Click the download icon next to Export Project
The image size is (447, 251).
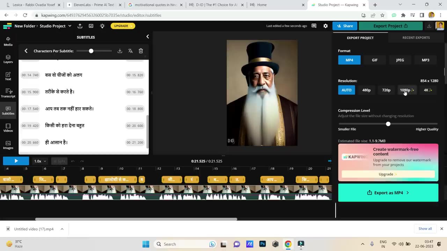429,26
